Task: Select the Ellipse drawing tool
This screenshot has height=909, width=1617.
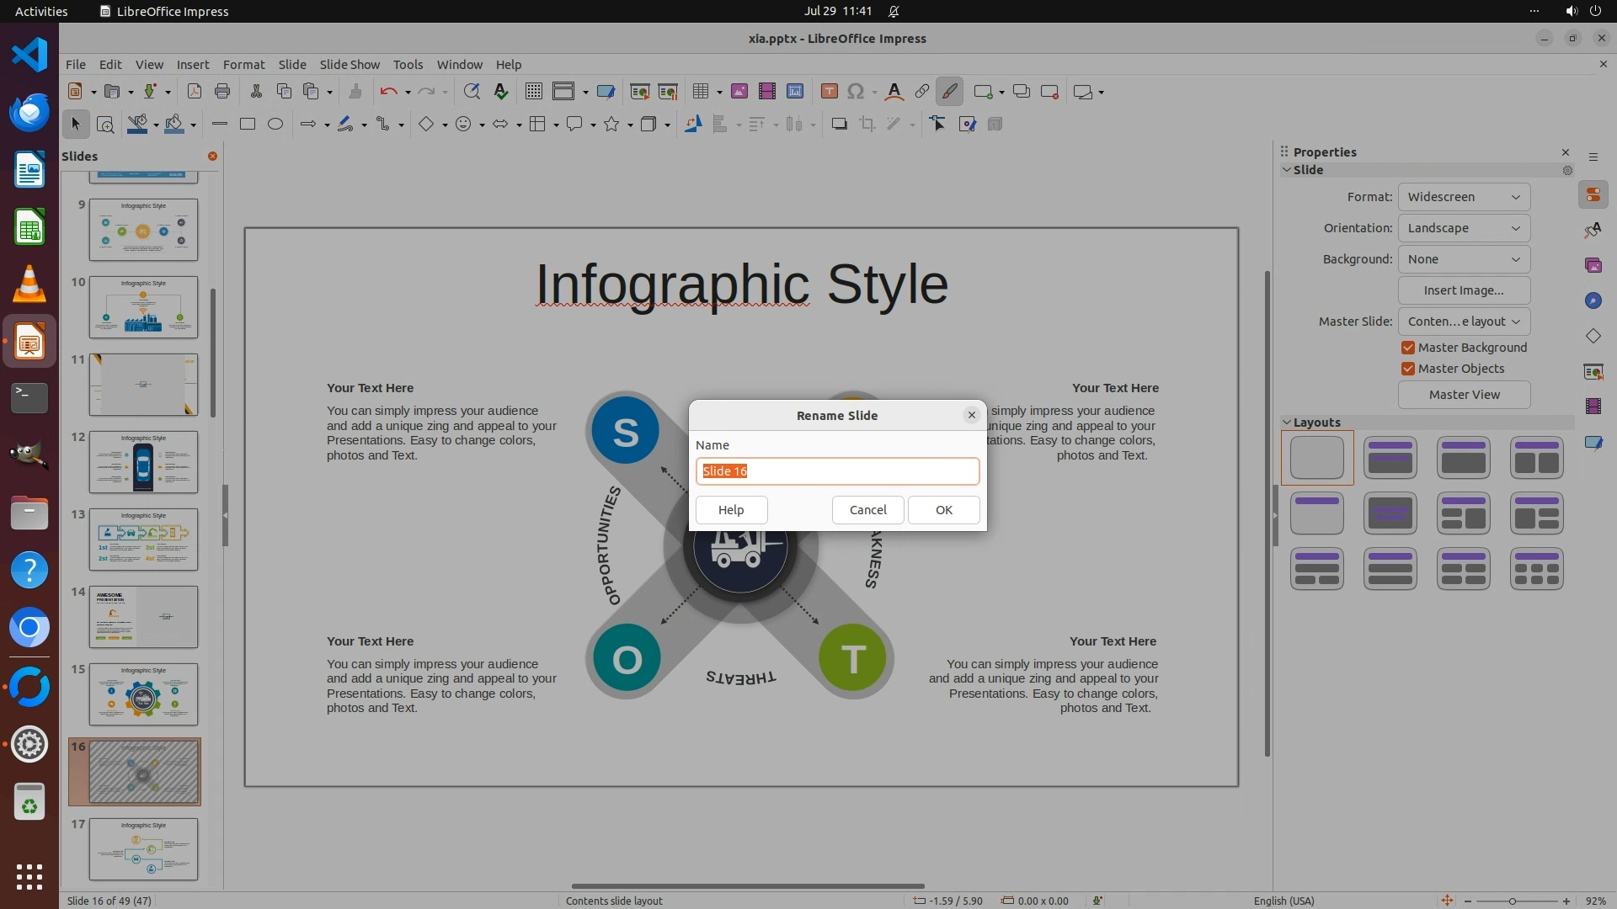Action: (275, 125)
